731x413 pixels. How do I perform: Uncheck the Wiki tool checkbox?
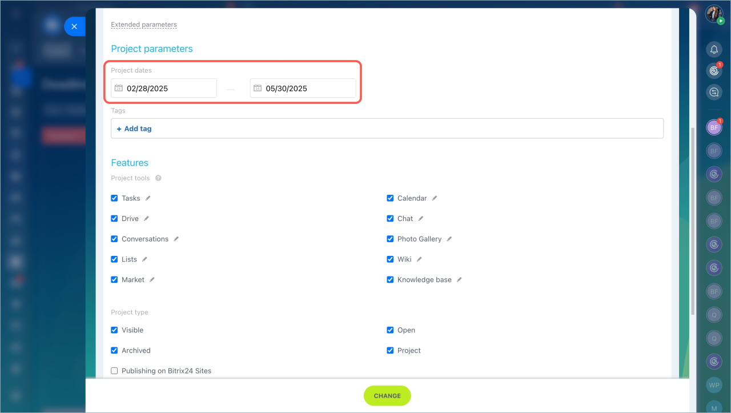pyautogui.click(x=390, y=259)
